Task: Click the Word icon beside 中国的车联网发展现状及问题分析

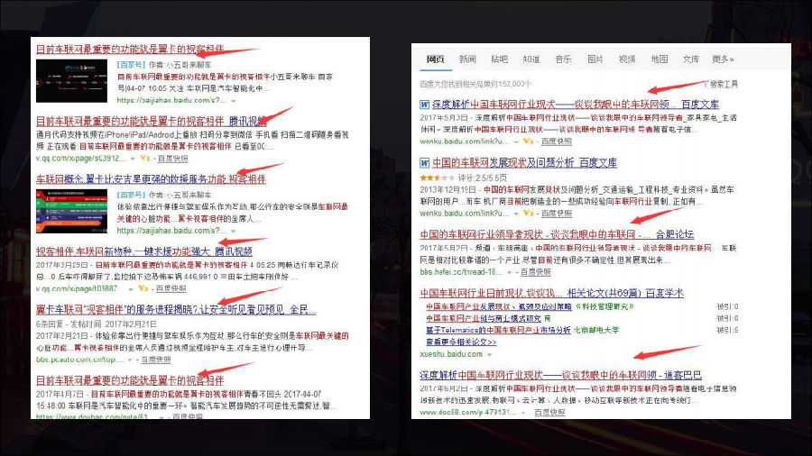Action: [424, 164]
